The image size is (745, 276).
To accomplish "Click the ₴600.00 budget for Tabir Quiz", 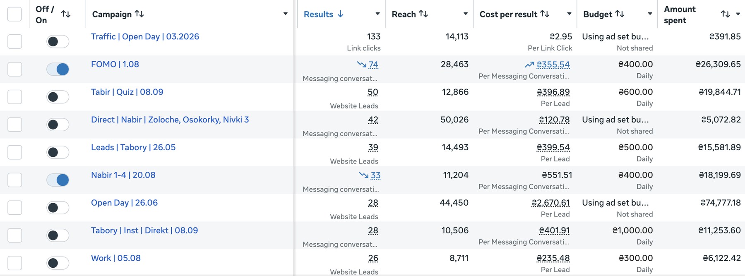I will tap(635, 92).
